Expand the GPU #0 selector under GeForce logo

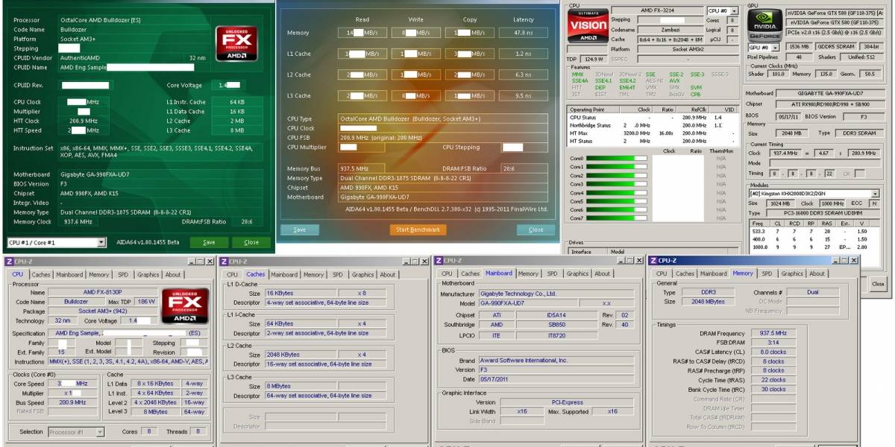click(x=764, y=46)
